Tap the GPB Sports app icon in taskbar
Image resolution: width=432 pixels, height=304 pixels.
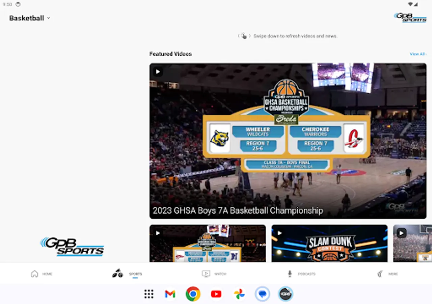coord(286,294)
